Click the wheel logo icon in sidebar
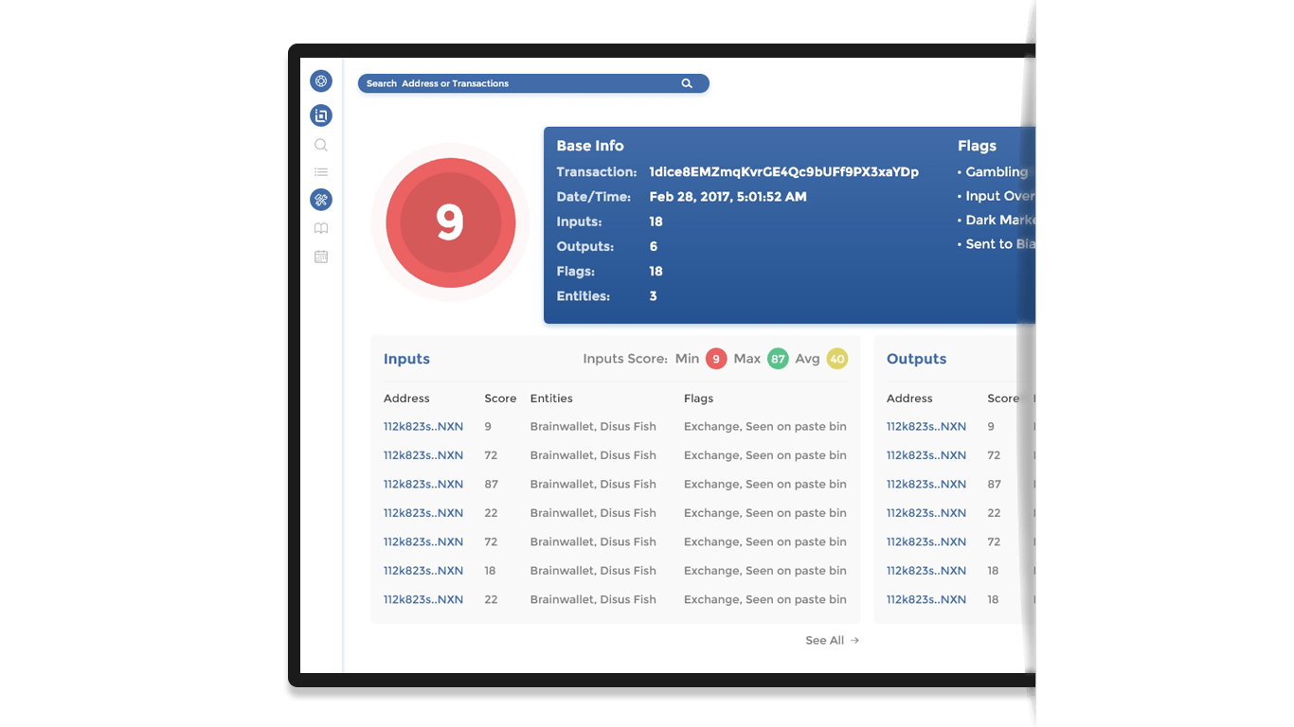This screenshot has height=727, width=1294. (321, 81)
